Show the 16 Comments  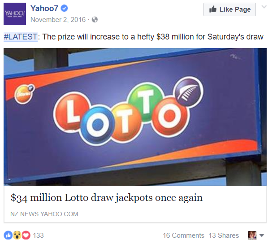pos(184,235)
